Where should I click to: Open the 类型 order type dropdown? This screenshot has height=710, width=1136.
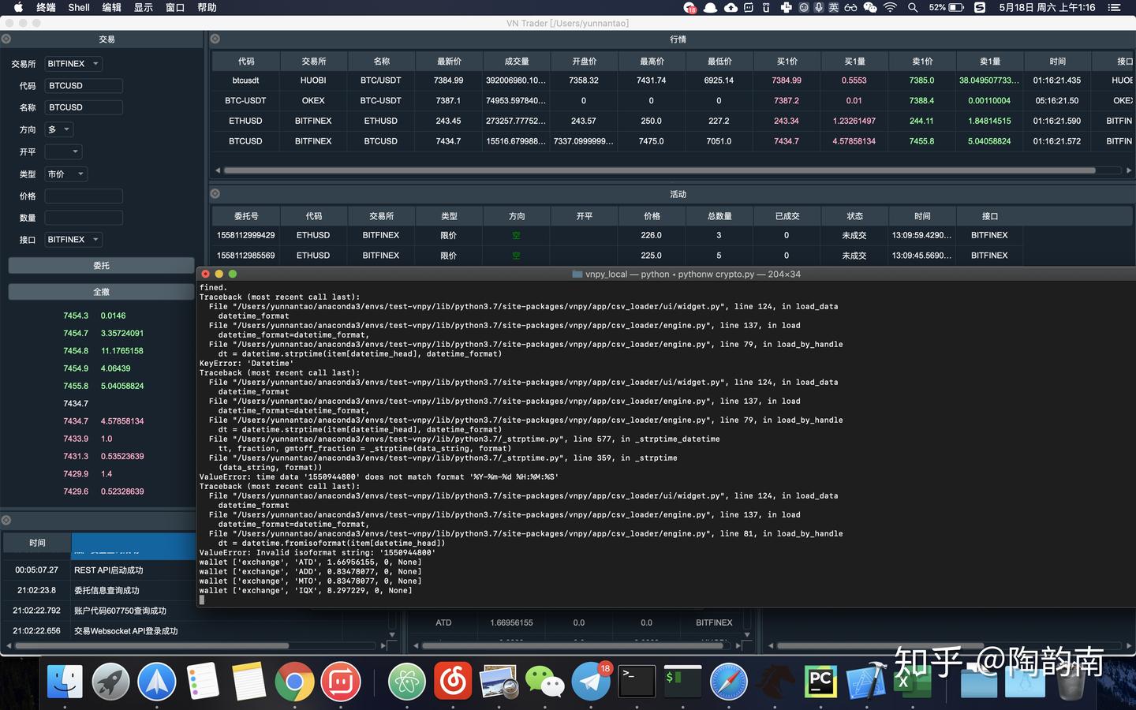click(65, 174)
